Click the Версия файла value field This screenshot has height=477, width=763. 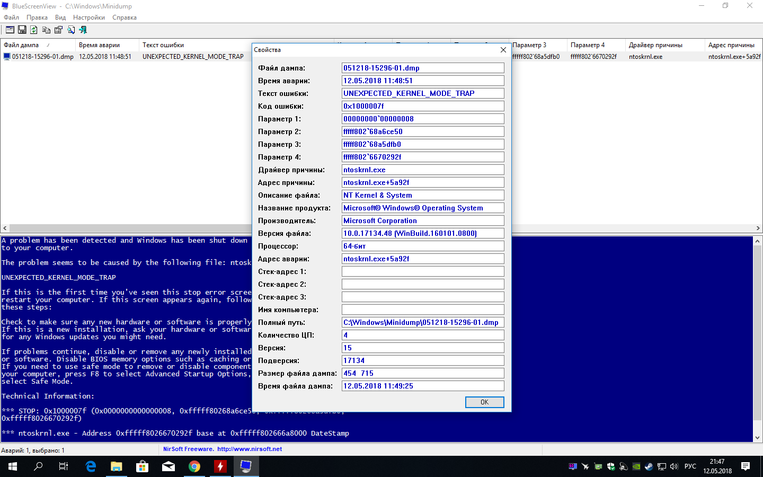pos(423,233)
